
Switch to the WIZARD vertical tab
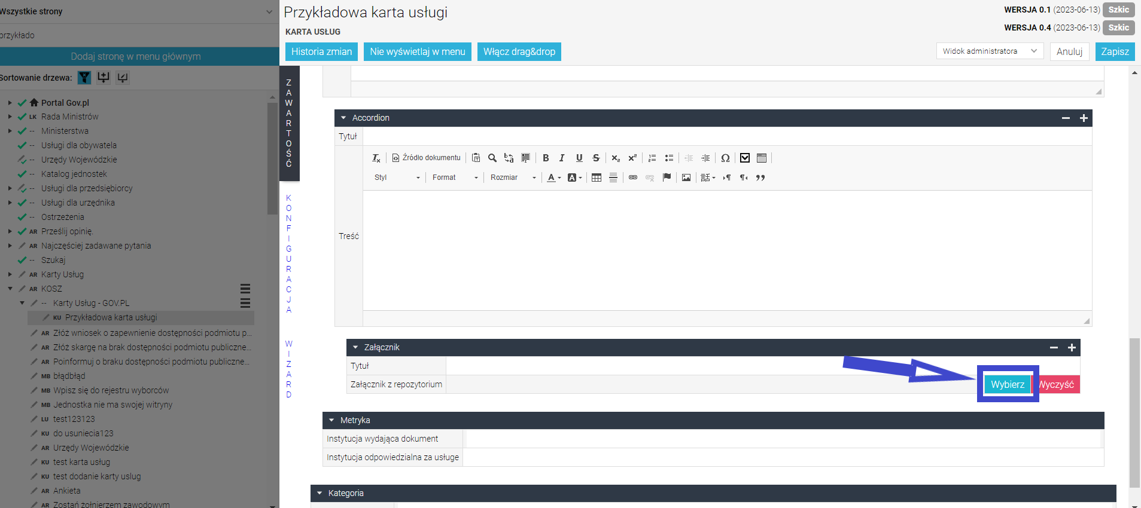coord(289,369)
